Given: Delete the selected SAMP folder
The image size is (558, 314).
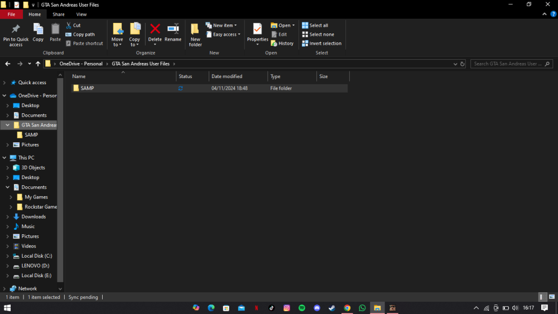Looking at the screenshot, I should pyautogui.click(x=155, y=35).
